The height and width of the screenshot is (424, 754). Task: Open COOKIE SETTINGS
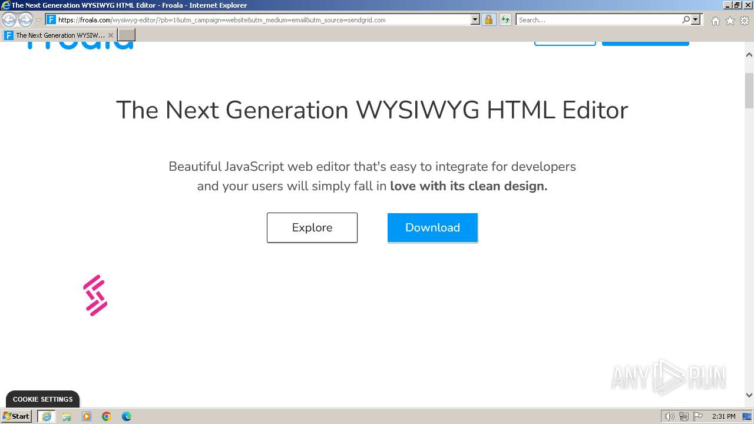(42, 399)
